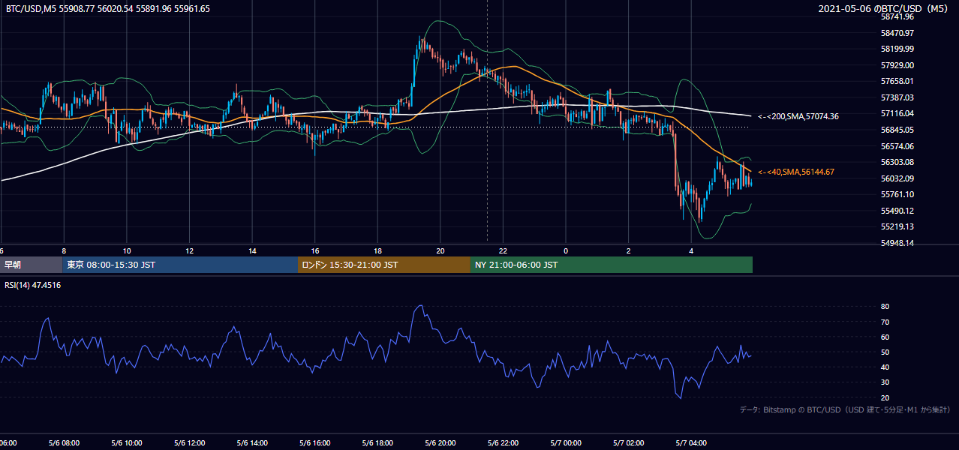Select the 東京 08:00-15:30 JST session band

[180, 265]
